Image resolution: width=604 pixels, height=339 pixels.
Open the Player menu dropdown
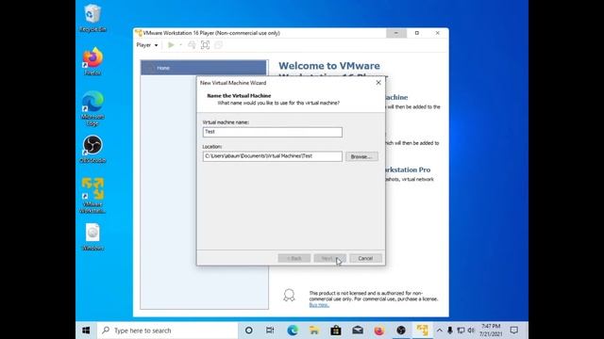[x=147, y=45]
